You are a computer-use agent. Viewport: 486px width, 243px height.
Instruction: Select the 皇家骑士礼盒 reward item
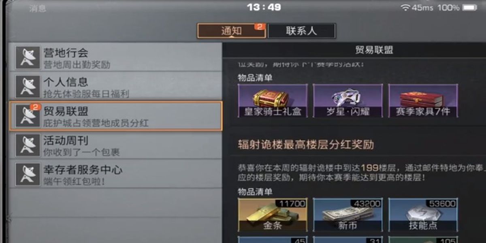click(x=273, y=101)
